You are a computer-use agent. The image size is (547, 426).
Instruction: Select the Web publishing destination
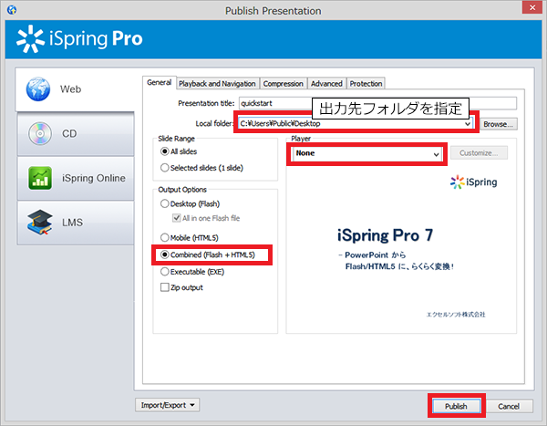[75, 89]
